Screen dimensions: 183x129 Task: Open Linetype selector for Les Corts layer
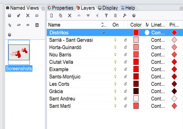click(x=158, y=84)
